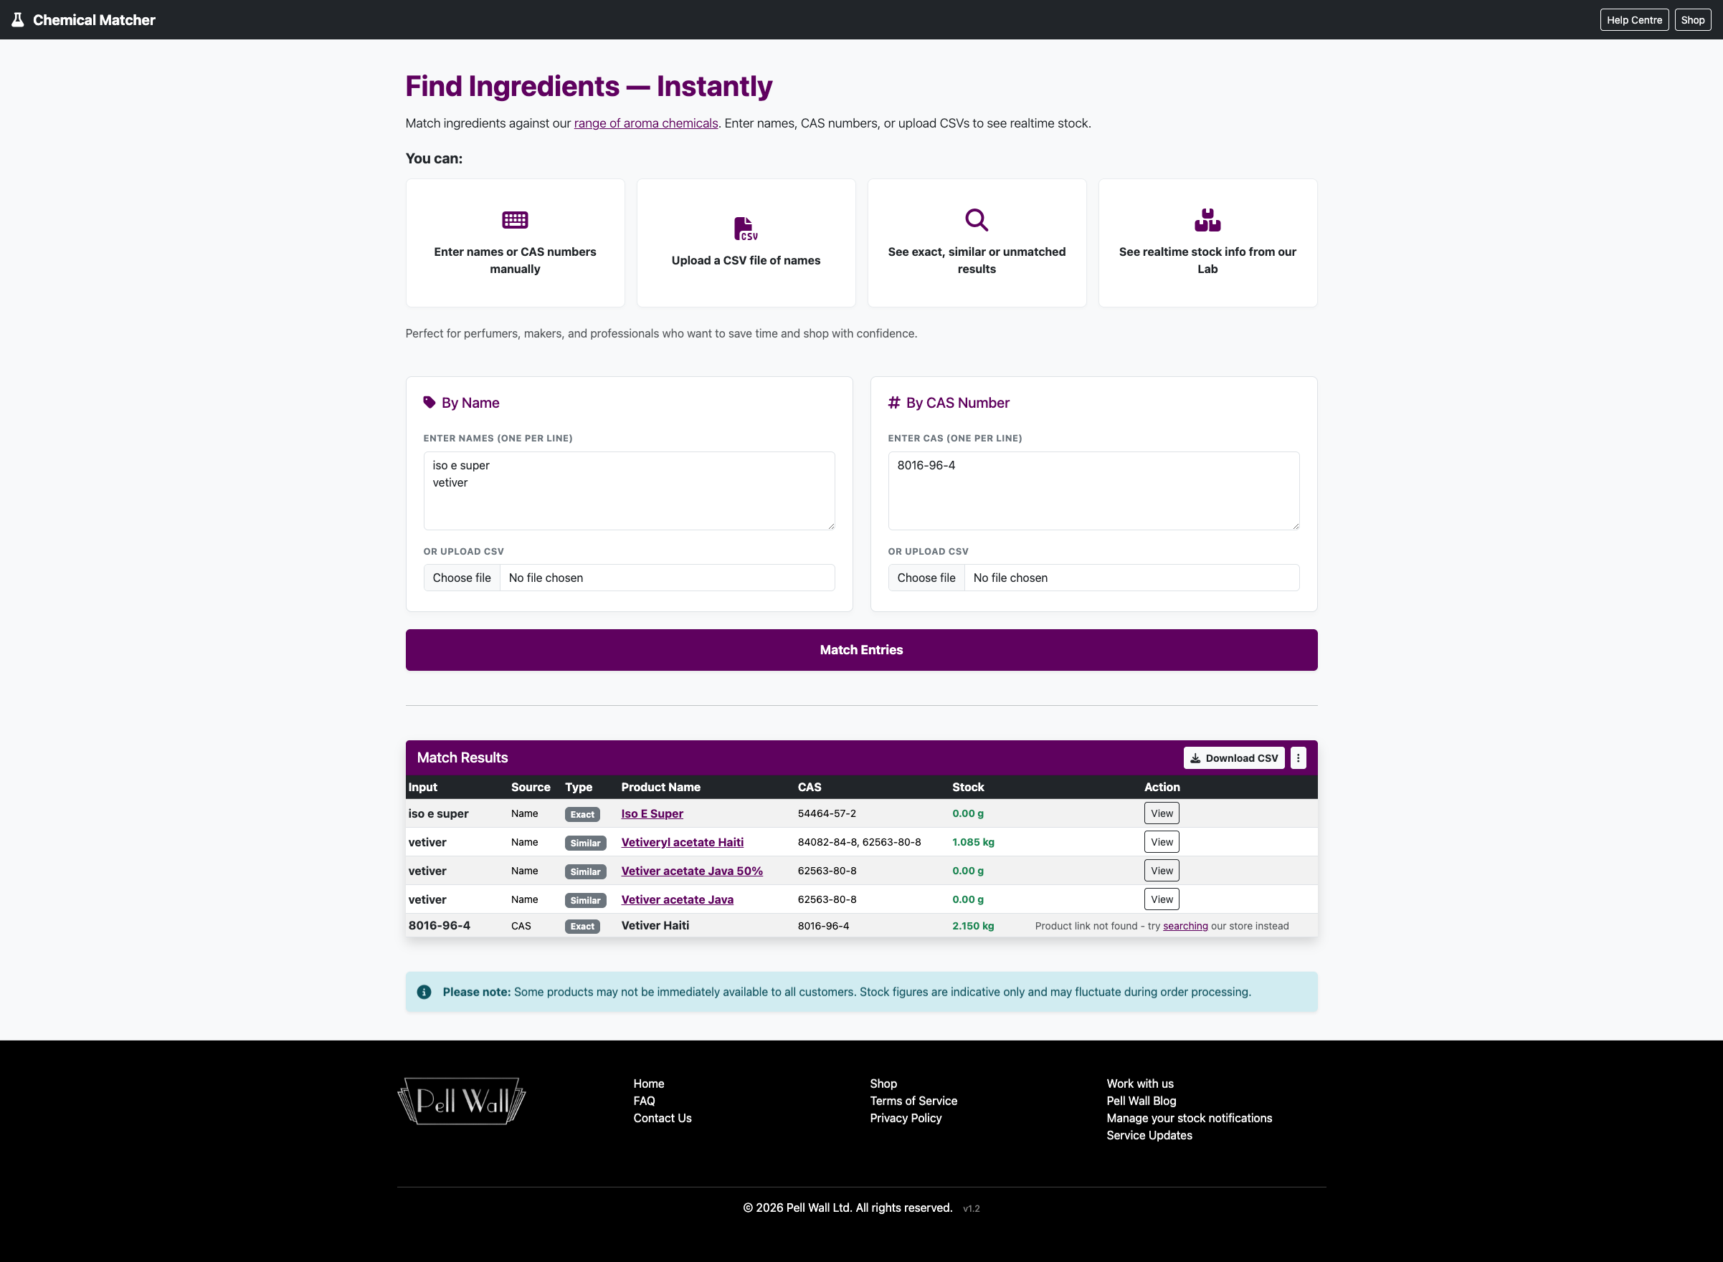1723x1262 pixels.
Task: Click the Similar badge for Vetiveryl acetate Haiti
Action: click(585, 843)
